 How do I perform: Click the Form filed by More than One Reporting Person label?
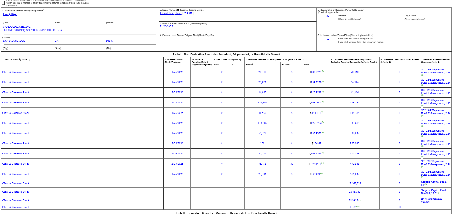[361, 42]
